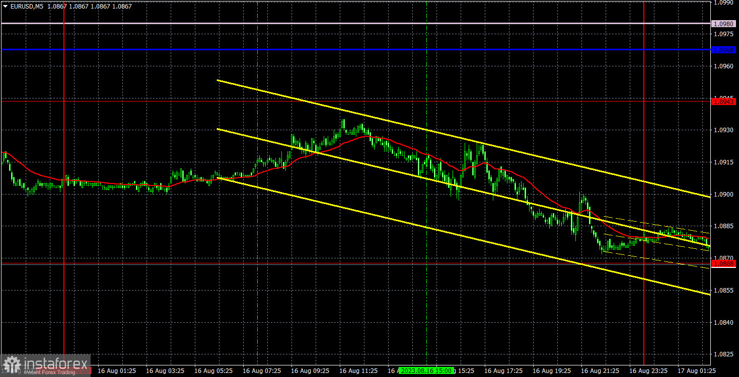Viewport: 739px width, 377px height.
Task: Click the 1.0960 price scale value
Action: coord(725,66)
